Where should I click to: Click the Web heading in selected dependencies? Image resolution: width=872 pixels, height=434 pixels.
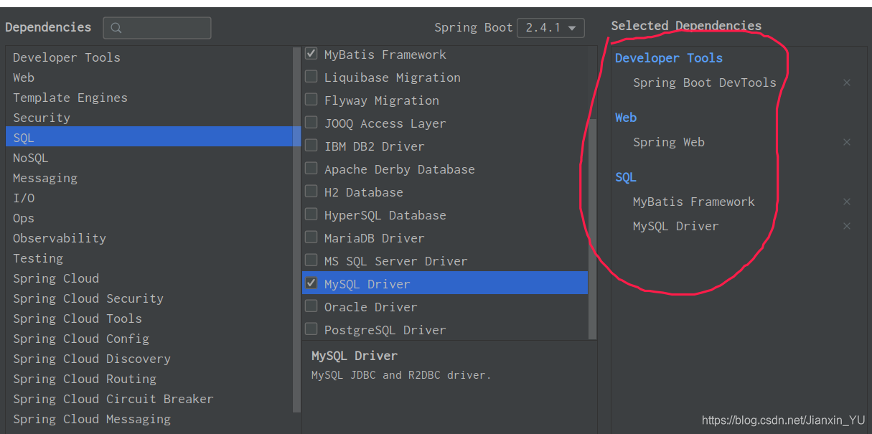pyautogui.click(x=626, y=118)
